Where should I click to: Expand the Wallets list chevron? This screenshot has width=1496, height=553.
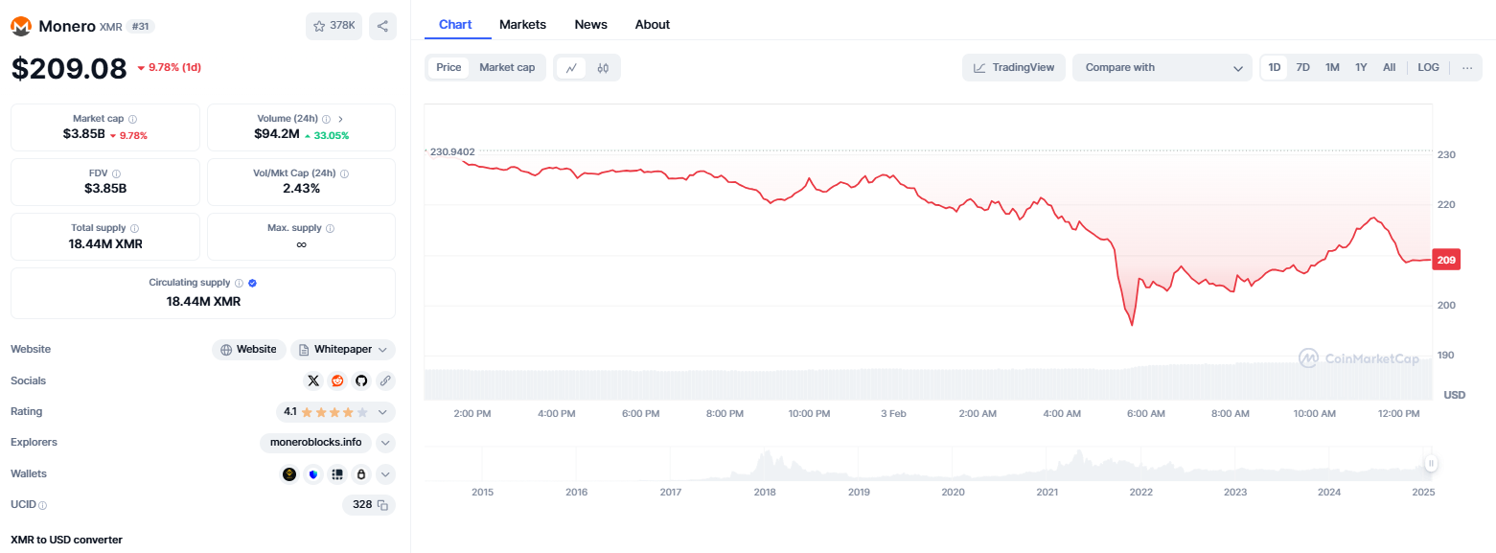point(385,473)
